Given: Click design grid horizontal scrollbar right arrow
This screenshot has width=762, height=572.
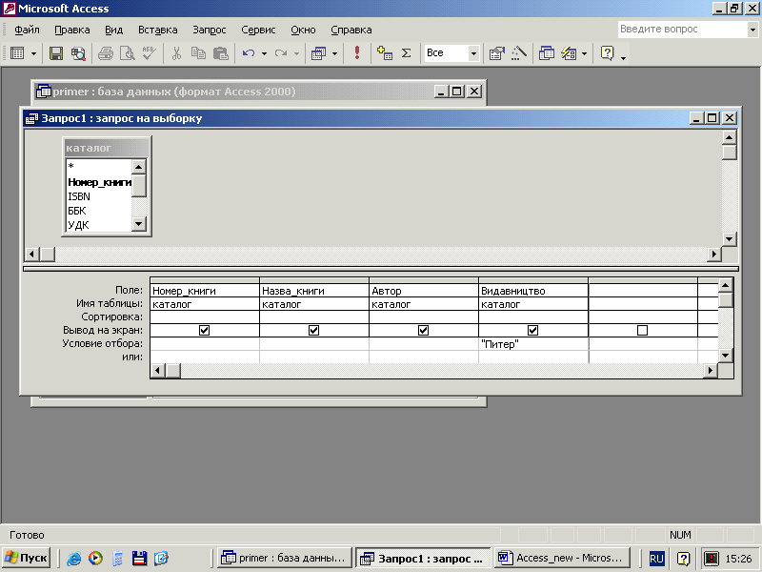Looking at the screenshot, I should (x=711, y=371).
